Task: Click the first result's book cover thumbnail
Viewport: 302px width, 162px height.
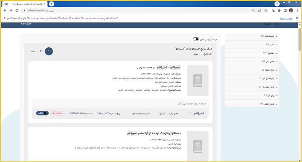Action: point(198,80)
